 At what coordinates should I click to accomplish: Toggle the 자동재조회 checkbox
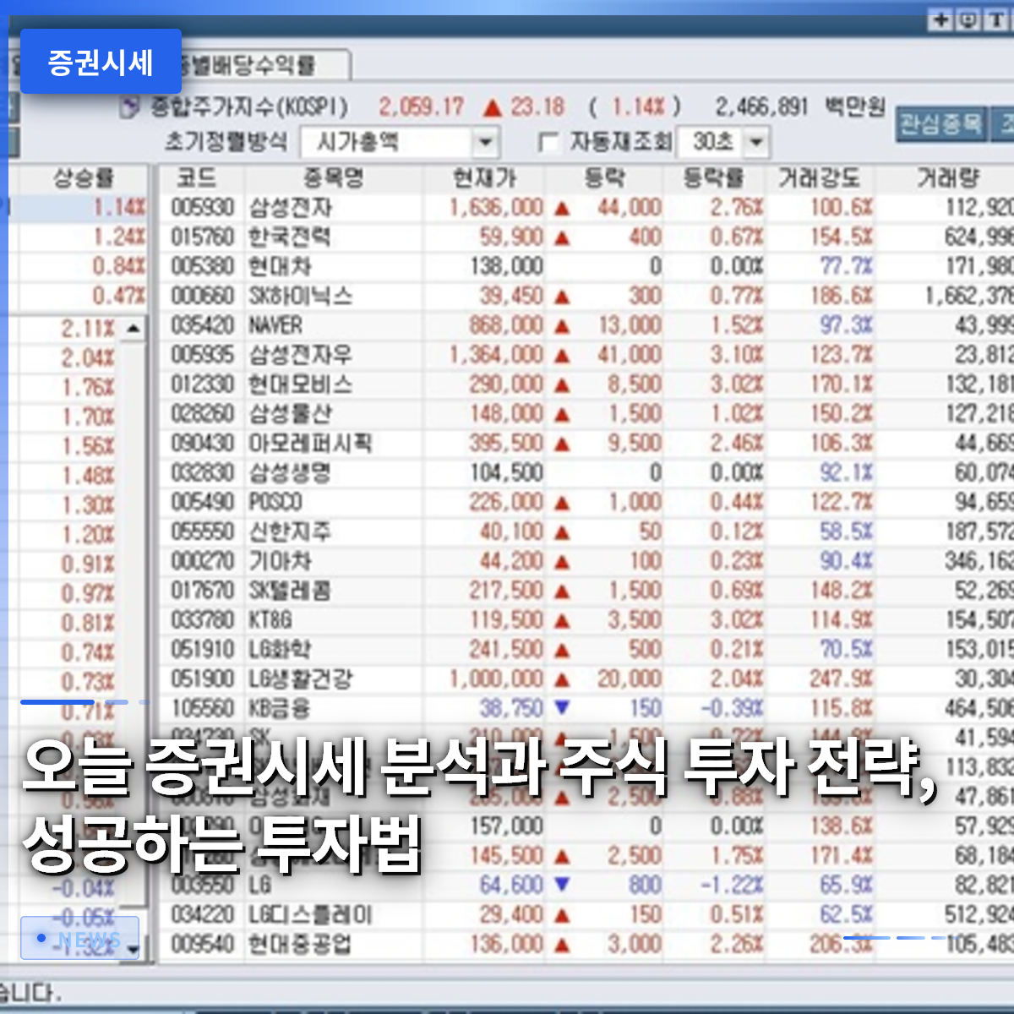(548, 142)
